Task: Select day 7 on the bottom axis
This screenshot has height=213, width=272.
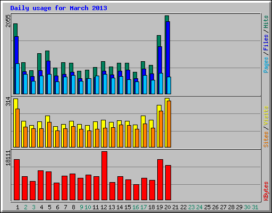Action: click(65, 207)
